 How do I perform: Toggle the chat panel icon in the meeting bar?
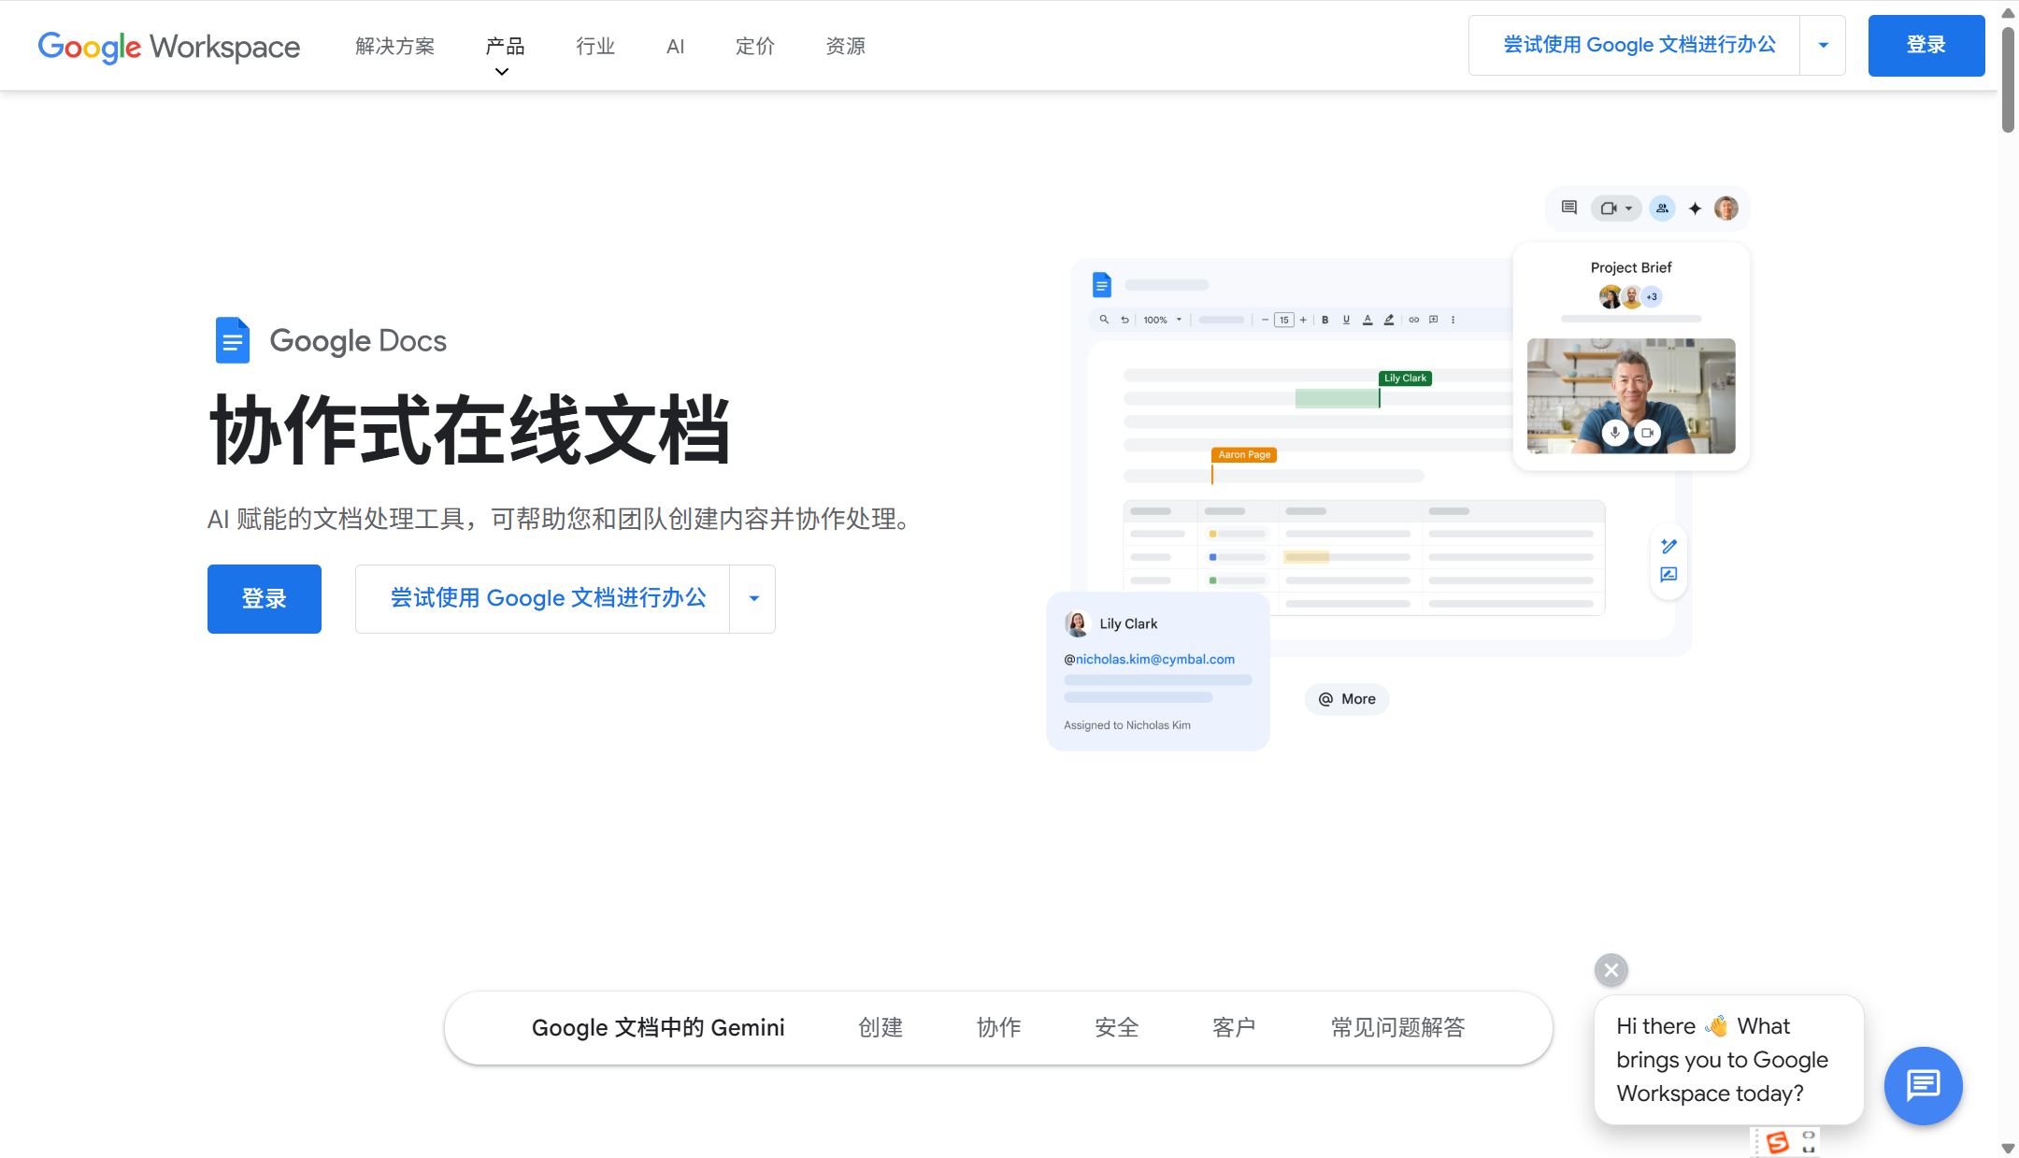(x=1569, y=208)
